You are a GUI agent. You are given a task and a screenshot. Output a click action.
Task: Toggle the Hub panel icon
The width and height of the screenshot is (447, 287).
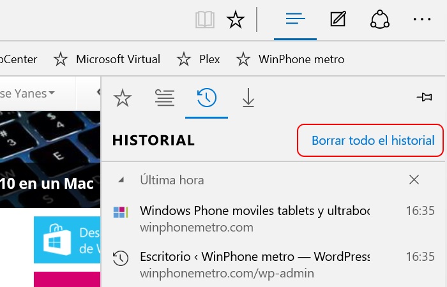(295, 19)
